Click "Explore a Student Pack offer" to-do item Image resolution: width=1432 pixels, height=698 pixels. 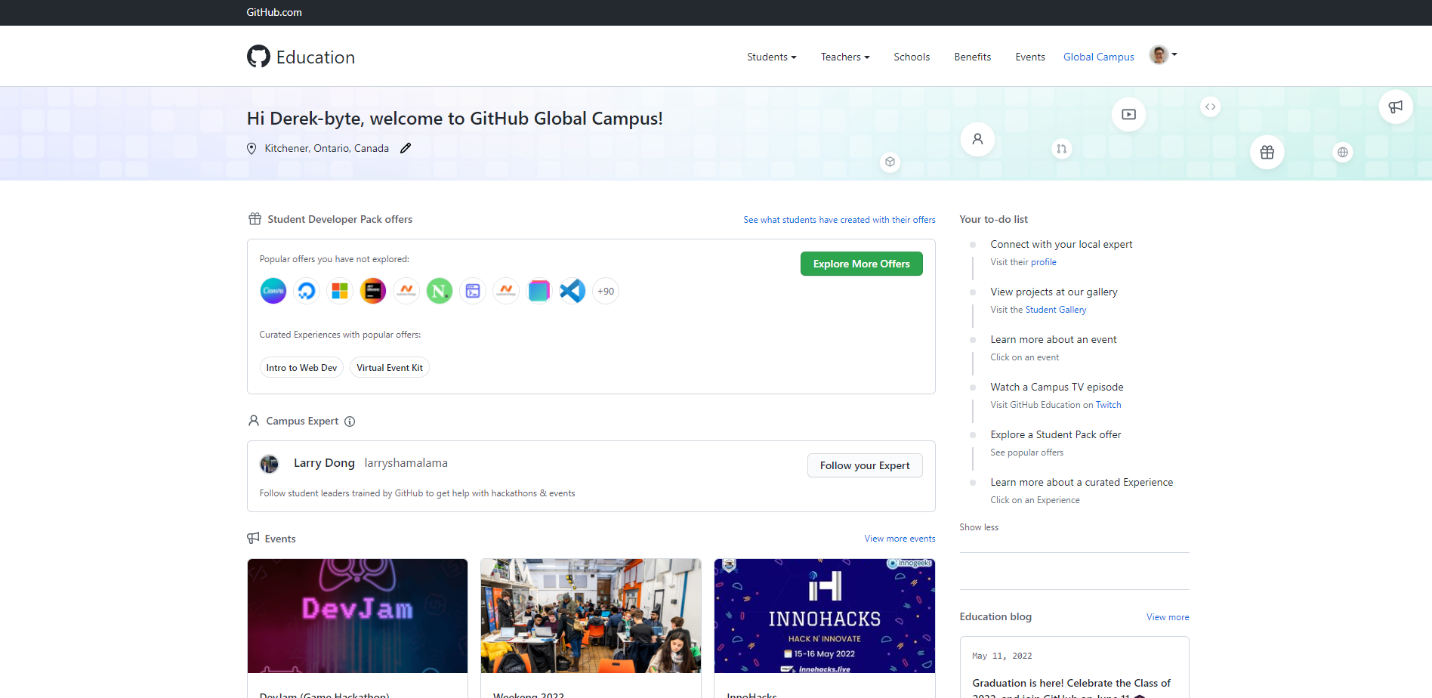pyautogui.click(x=1056, y=434)
